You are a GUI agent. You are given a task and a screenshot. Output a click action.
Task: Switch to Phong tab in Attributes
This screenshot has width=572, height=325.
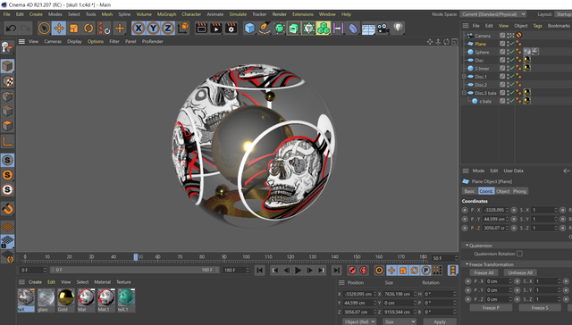coord(519,191)
